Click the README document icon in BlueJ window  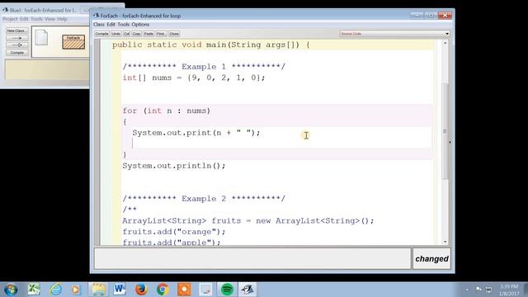[x=41, y=37]
